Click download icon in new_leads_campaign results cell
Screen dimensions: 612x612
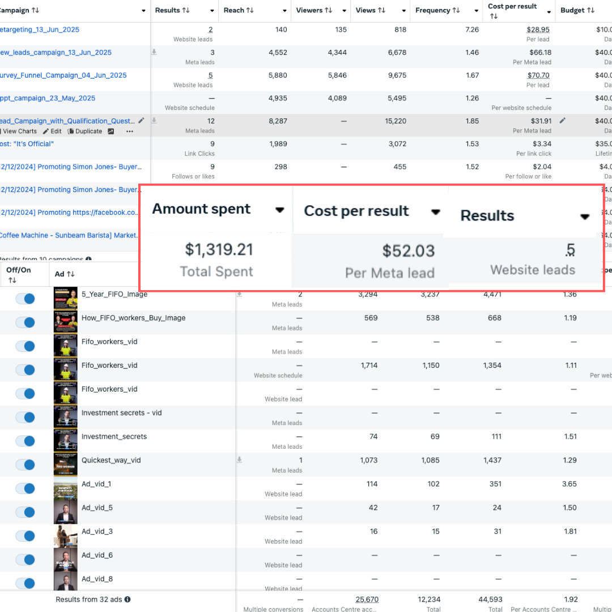(154, 52)
